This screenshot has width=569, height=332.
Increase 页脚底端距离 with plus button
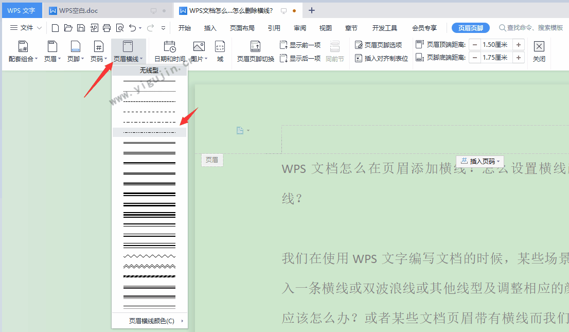coord(519,58)
